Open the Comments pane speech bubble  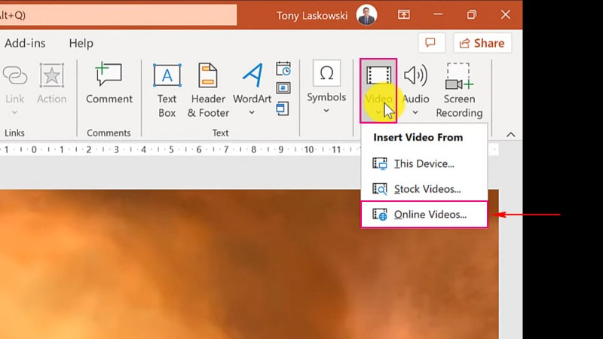click(x=431, y=43)
